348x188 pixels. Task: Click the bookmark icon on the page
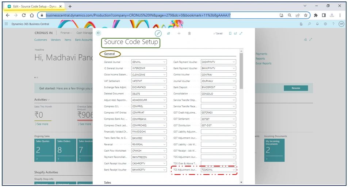coord(230,33)
